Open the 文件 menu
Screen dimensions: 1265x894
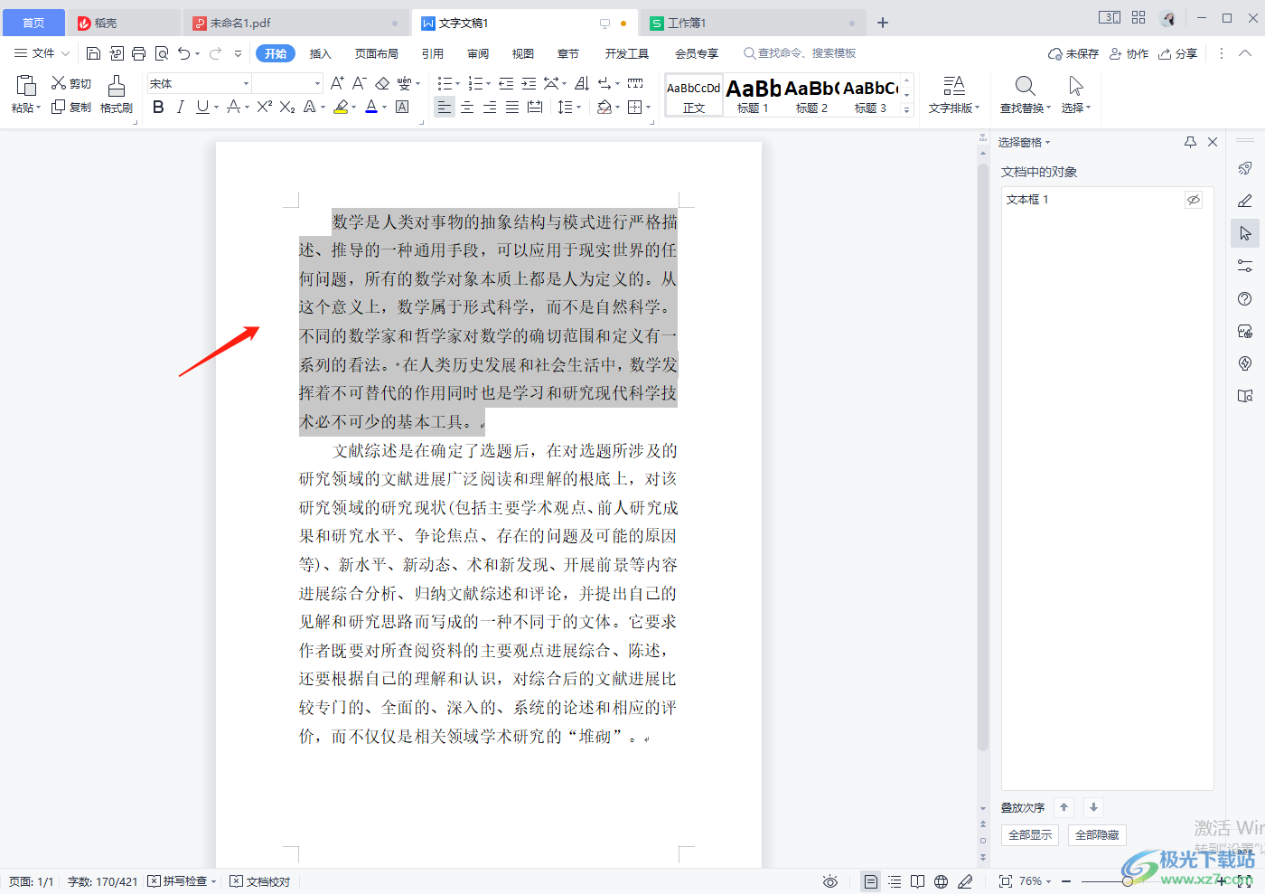coord(42,53)
